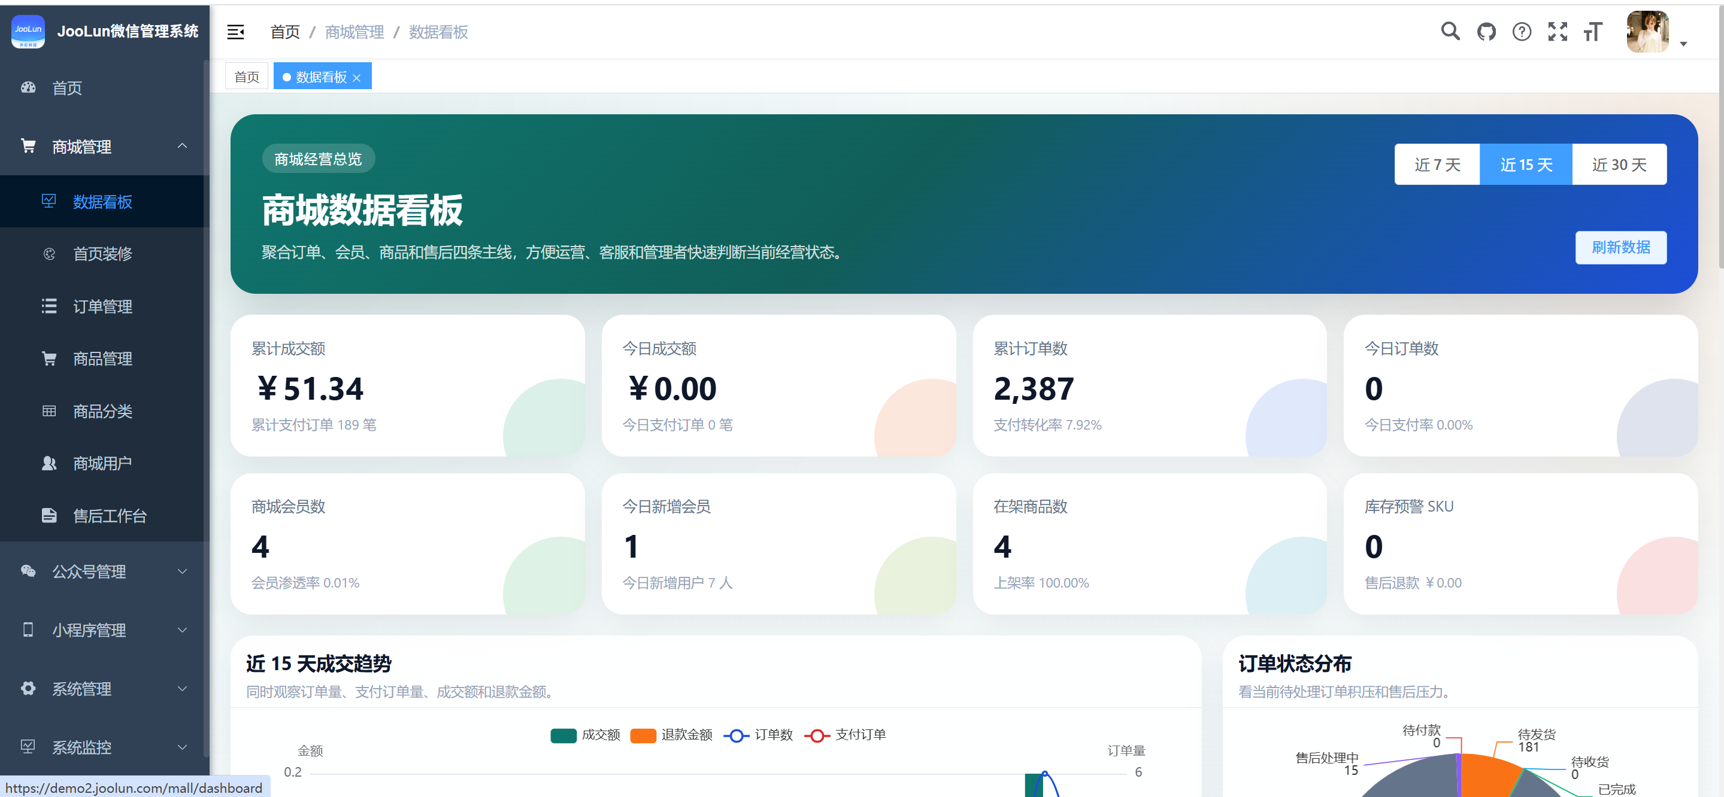The height and width of the screenshot is (797, 1724).
Task: Click the 待发货 181 pie label
Action: click(x=1536, y=740)
